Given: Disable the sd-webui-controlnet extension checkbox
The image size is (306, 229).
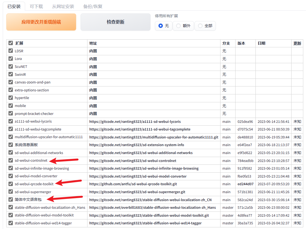Looking at the screenshot, I should pos(11,160).
